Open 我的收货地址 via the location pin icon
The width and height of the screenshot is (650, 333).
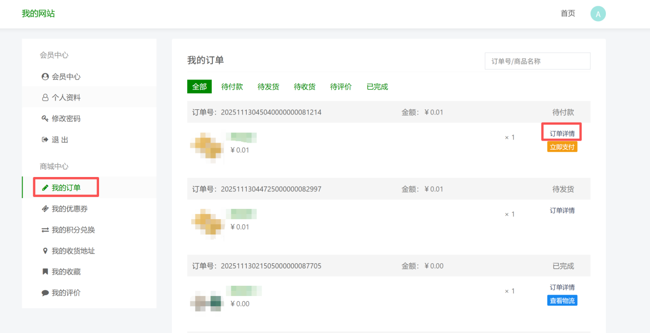coord(45,251)
